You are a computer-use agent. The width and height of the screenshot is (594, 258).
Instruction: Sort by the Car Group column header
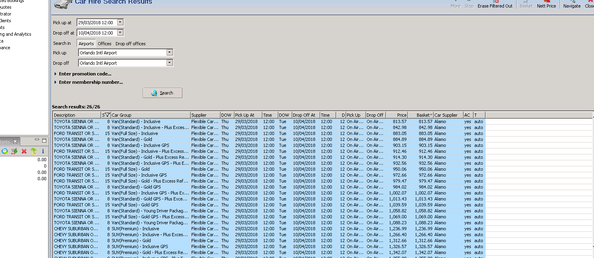(151, 115)
